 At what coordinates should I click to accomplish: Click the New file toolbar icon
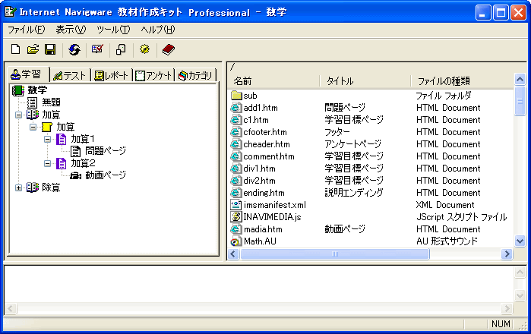[15, 49]
